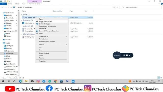
Task: Switch to the Home ribbon tab
Action: click(x=10, y=4)
